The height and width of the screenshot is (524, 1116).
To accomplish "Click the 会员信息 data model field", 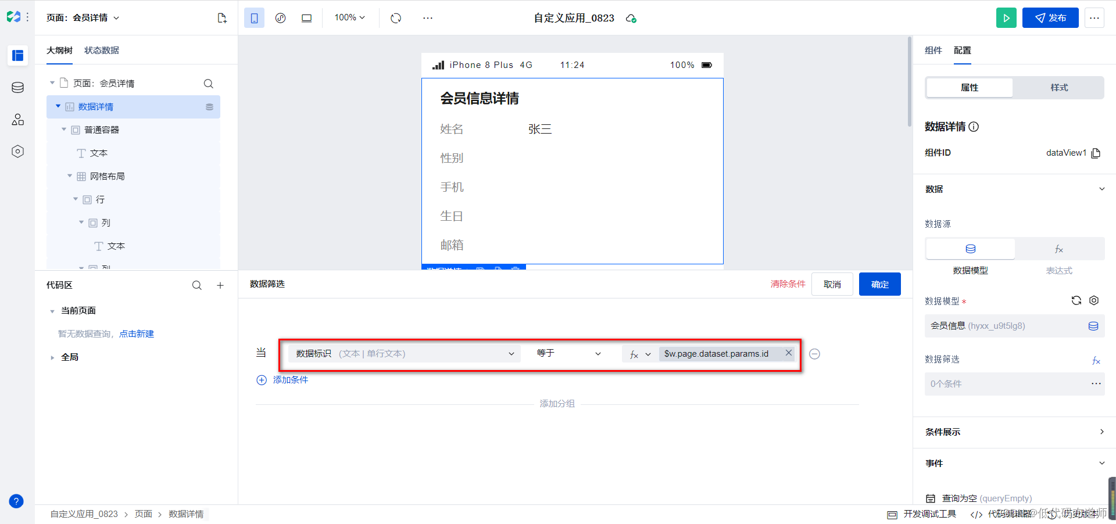I will pyautogui.click(x=1014, y=326).
